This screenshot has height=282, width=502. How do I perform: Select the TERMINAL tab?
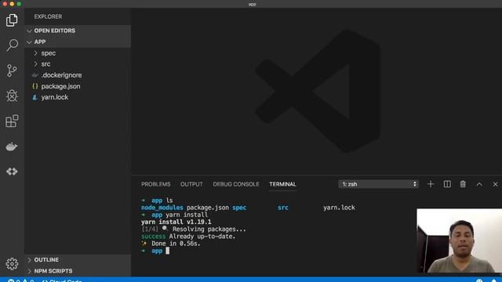282,184
